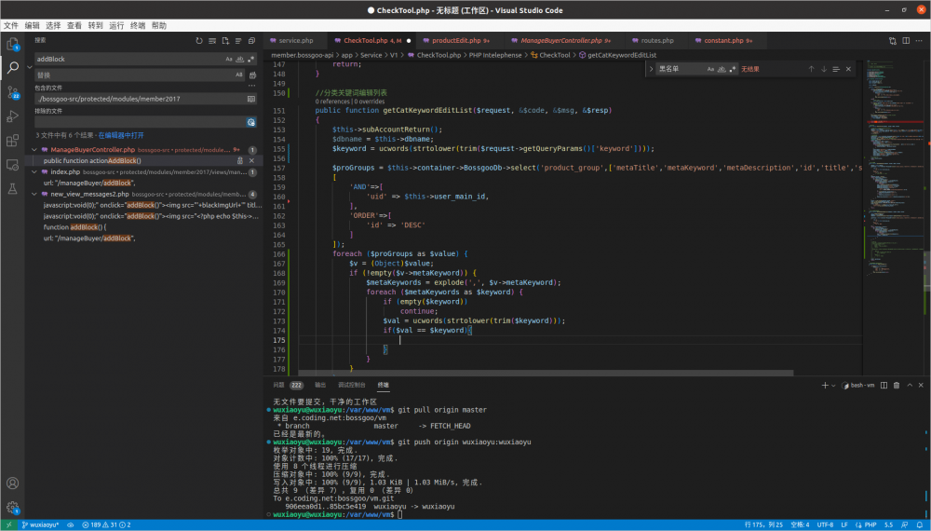The width and height of the screenshot is (931, 531).
Task: Click the split editor icon
Action: pyautogui.click(x=906, y=41)
